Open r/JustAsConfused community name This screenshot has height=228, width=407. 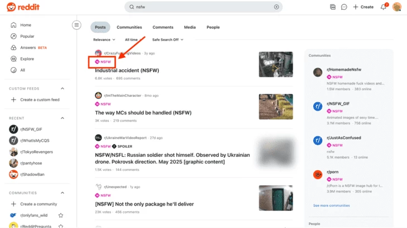(x=343, y=138)
